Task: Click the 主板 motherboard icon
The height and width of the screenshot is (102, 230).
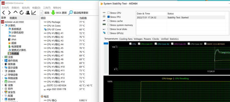Action: (x=6, y=57)
